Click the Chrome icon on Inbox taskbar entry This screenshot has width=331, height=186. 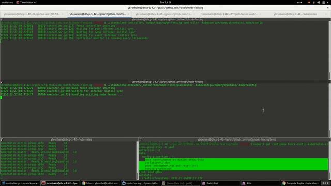(x=84, y=183)
